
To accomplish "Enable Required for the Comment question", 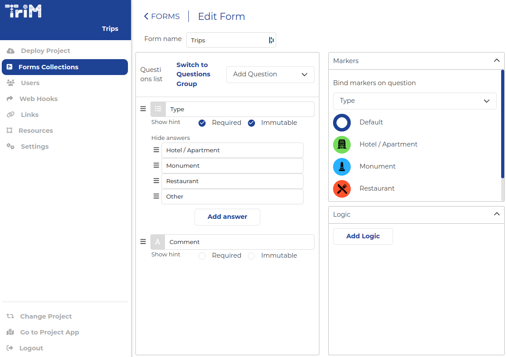I will [x=202, y=256].
